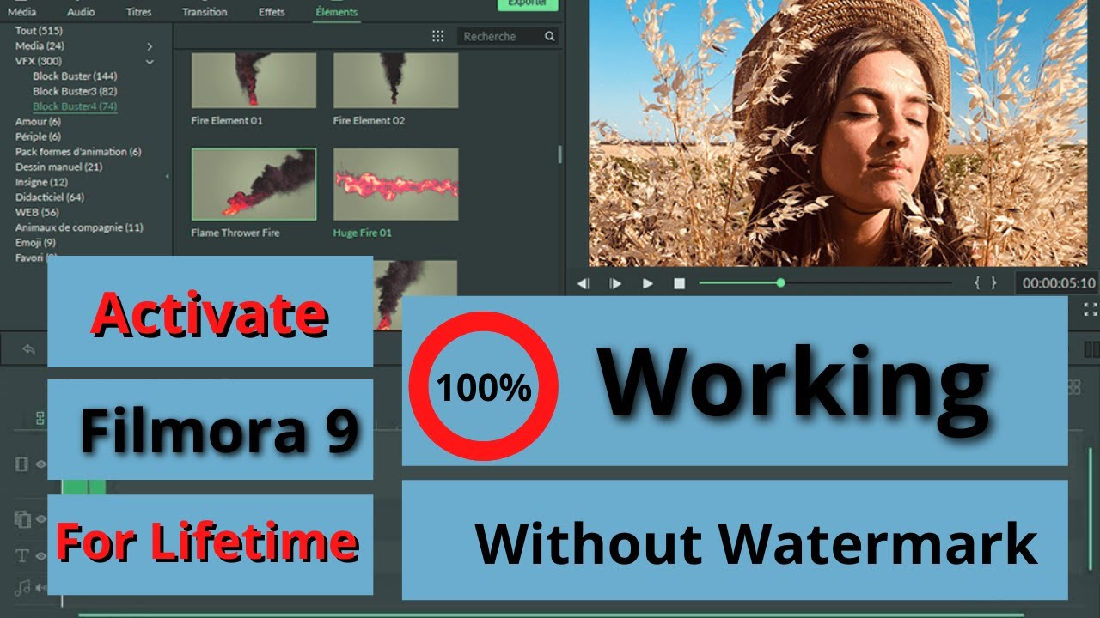Screen dimensions: 1100x618
Task: Hide the overlay track
Action: tap(40, 519)
